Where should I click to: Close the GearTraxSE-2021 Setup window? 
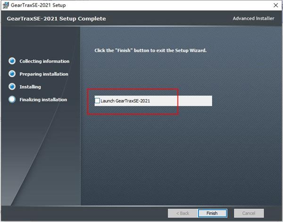[275, 5]
